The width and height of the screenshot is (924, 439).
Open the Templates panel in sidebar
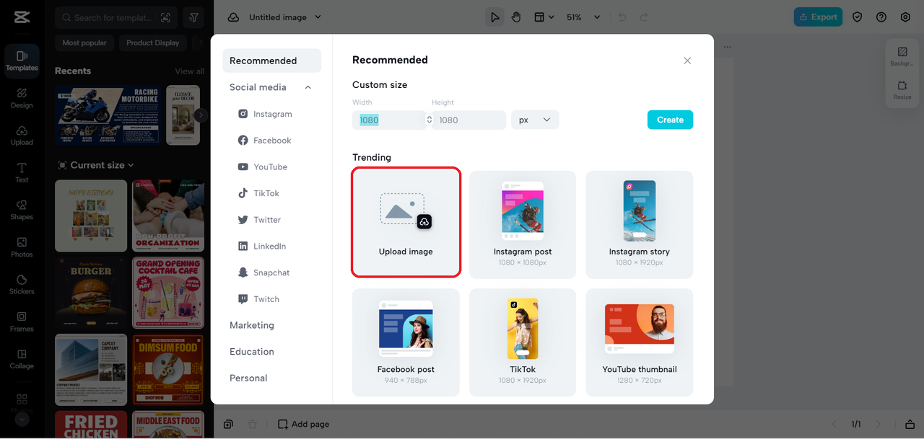tap(22, 61)
